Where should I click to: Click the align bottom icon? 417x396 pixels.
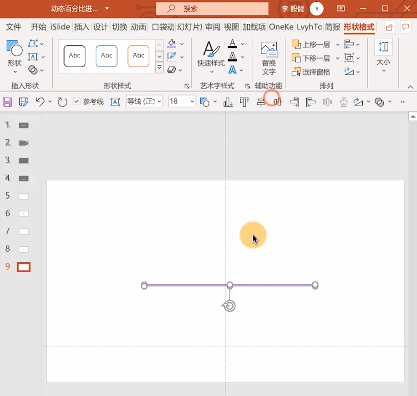[228, 102]
